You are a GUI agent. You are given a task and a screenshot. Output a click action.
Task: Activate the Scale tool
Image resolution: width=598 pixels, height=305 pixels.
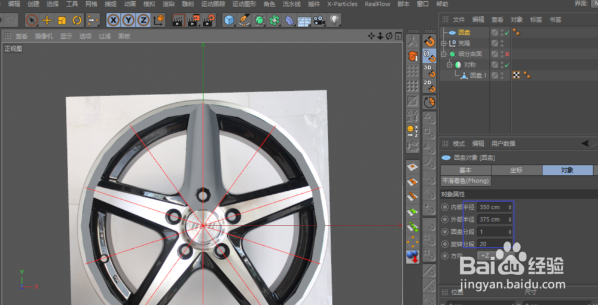point(62,20)
